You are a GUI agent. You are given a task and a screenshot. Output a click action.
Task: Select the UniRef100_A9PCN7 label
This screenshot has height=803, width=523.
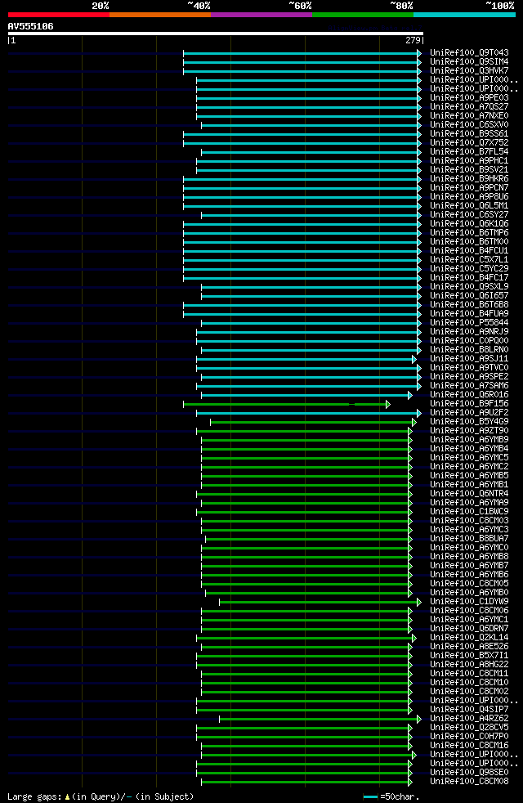[x=469, y=188]
